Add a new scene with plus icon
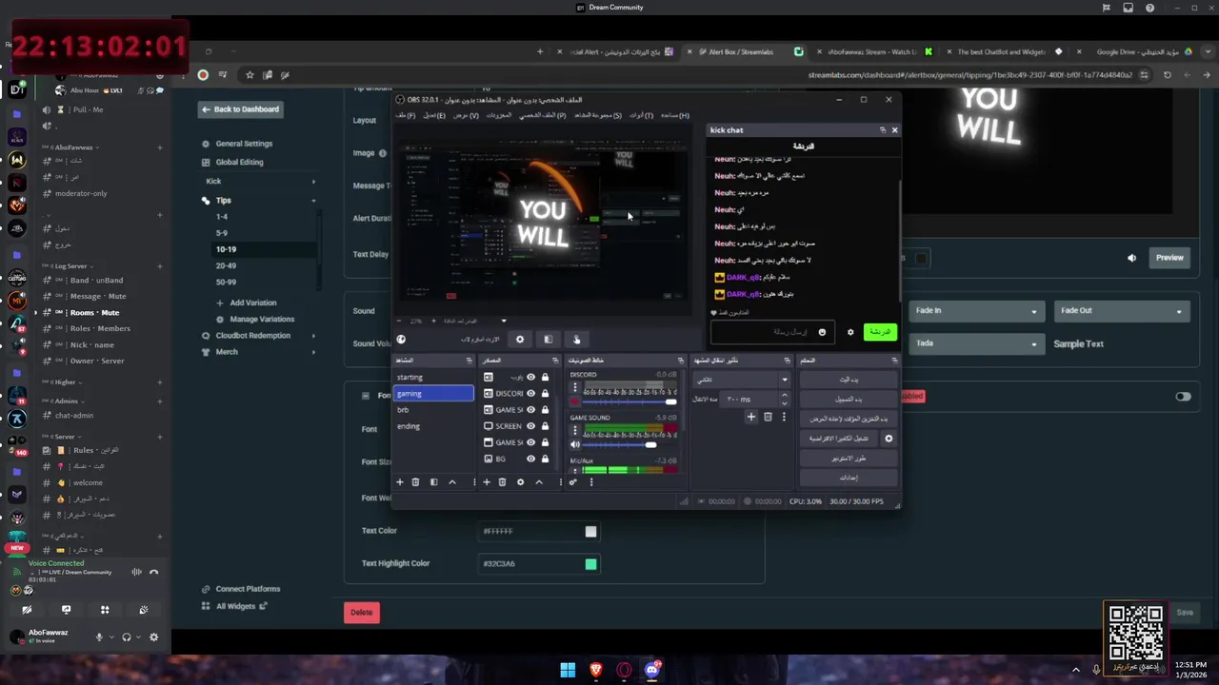 pyautogui.click(x=400, y=482)
